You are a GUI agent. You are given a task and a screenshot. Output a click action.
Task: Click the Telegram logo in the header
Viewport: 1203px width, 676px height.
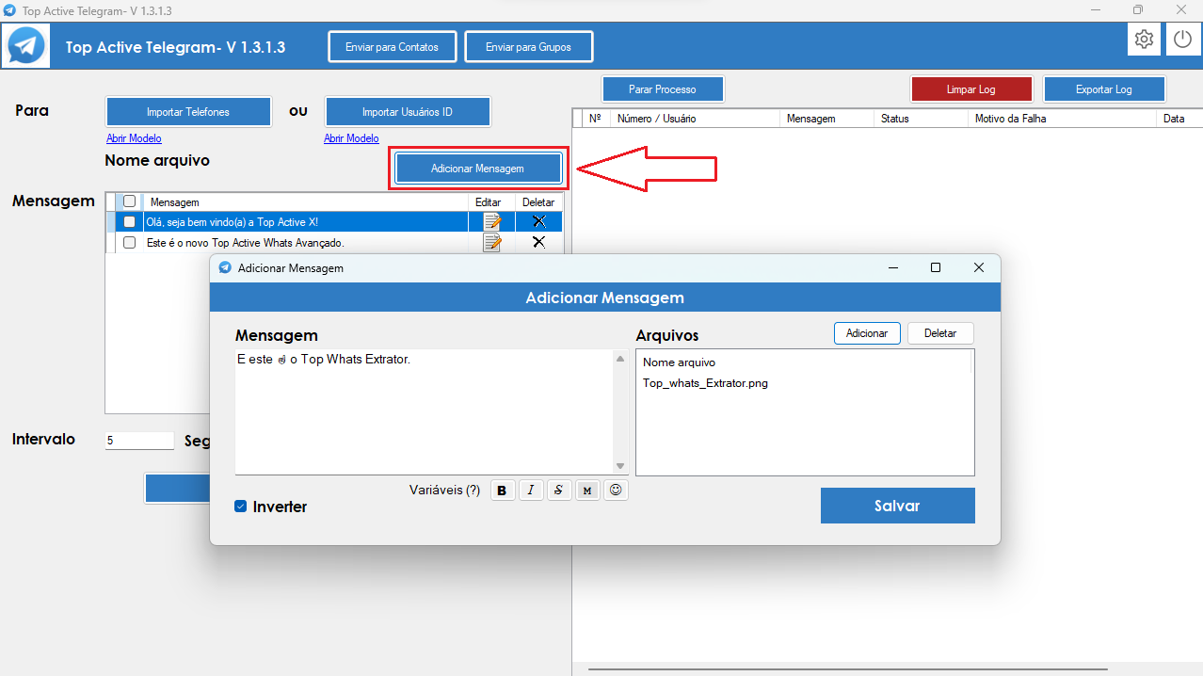tap(26, 45)
